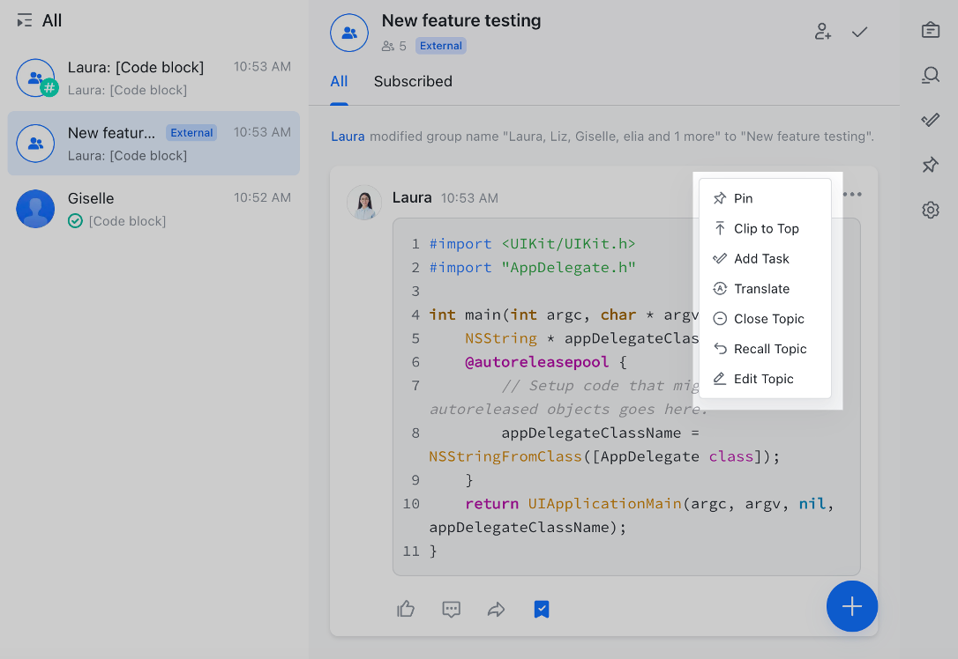
Task: Open chat settings with the gear icon
Action: (930, 210)
